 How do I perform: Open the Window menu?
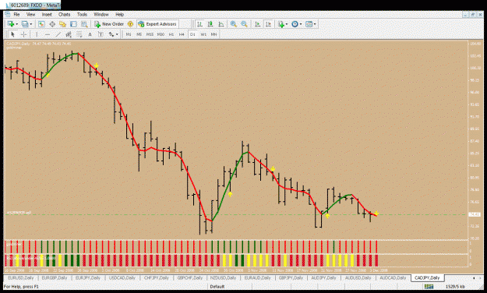pyautogui.click(x=101, y=14)
